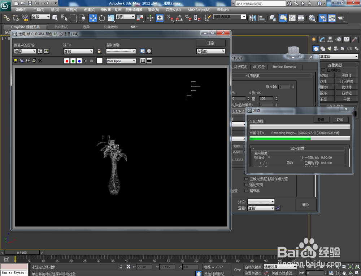Click 暂停 to pause rendering
The width and height of the screenshot is (361, 276).
click(x=321, y=120)
